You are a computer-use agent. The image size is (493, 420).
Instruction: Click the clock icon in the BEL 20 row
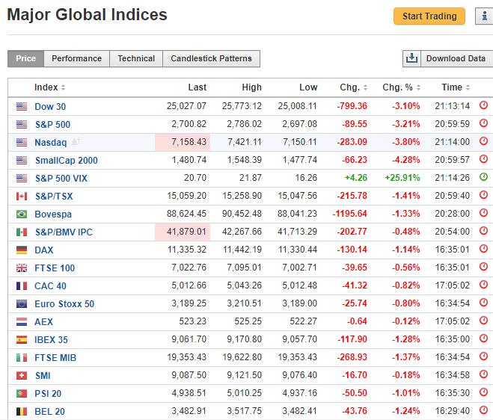point(483,410)
